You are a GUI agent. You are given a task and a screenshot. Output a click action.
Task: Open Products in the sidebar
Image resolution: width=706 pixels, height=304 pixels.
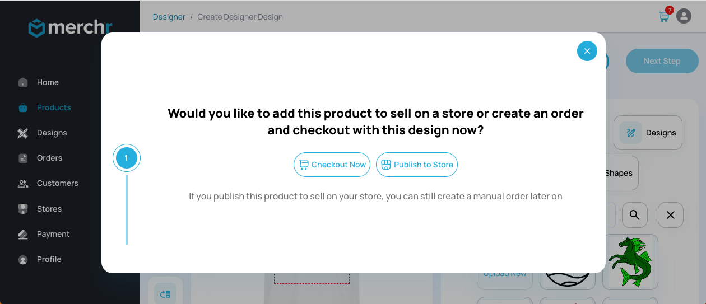[54, 107]
